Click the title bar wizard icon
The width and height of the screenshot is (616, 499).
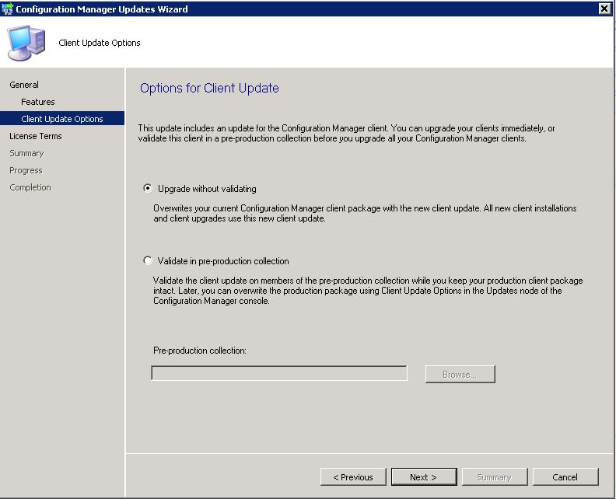7,9
